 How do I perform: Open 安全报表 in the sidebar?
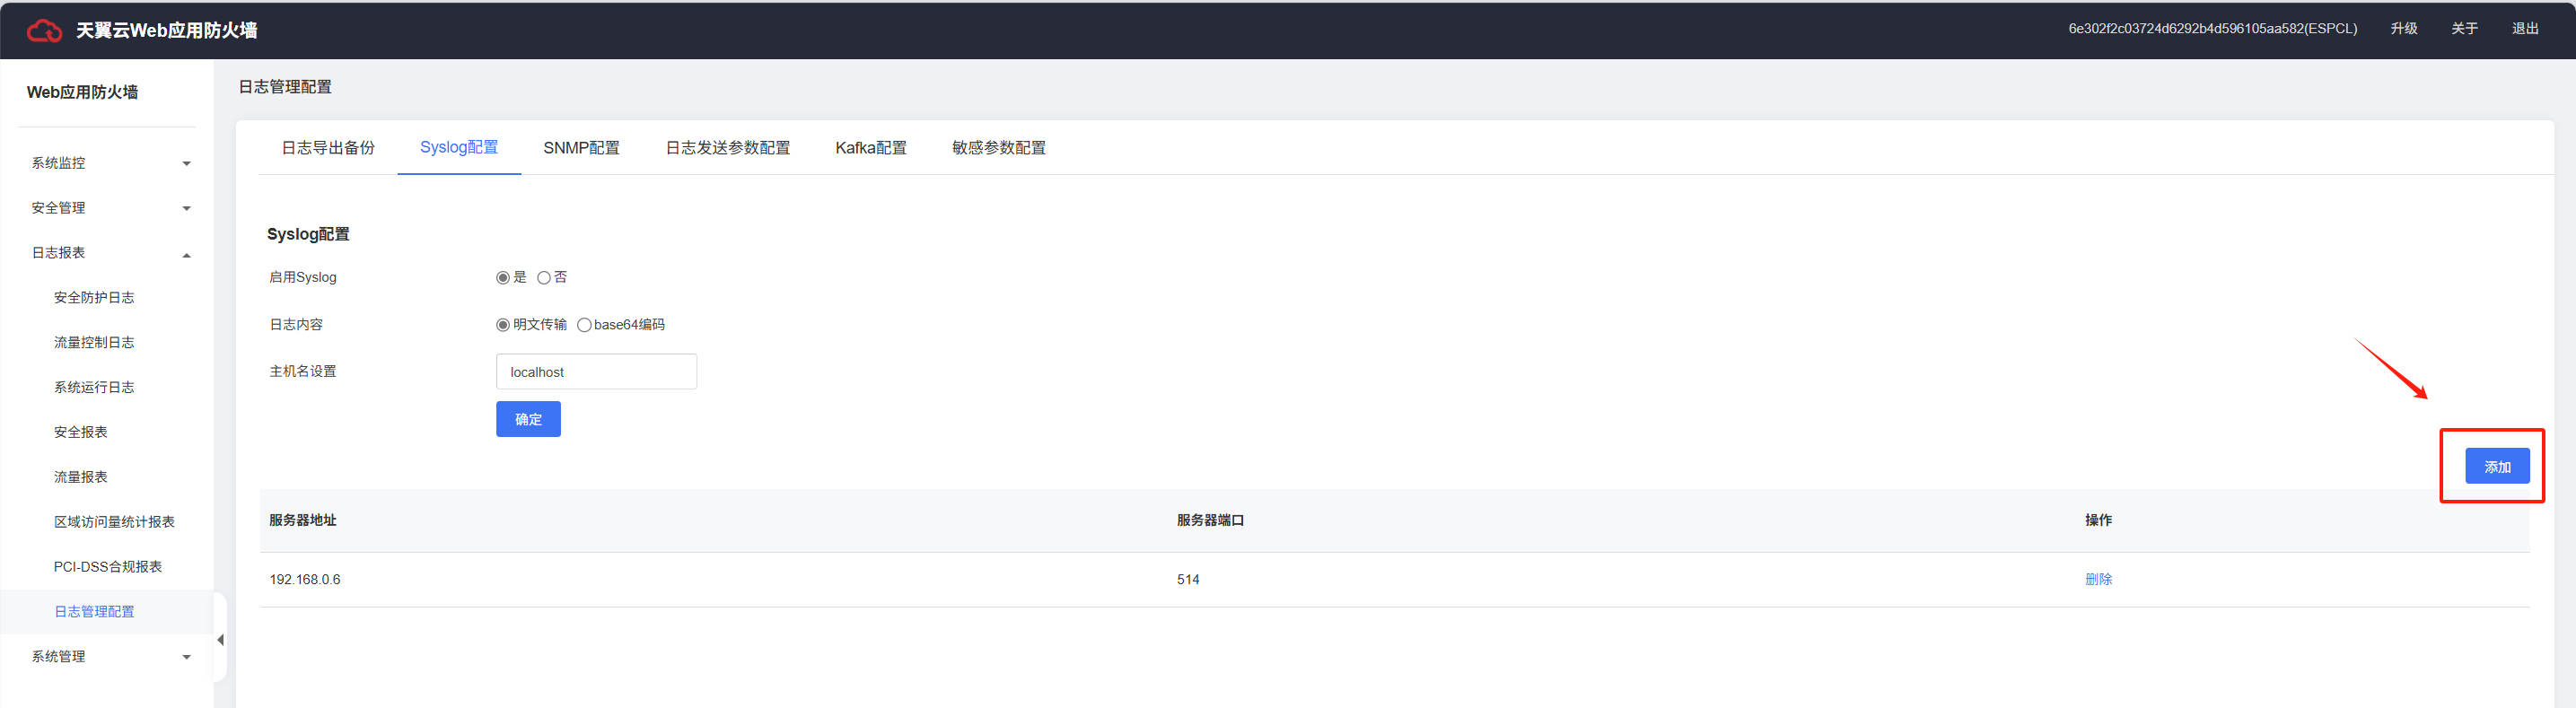click(80, 433)
